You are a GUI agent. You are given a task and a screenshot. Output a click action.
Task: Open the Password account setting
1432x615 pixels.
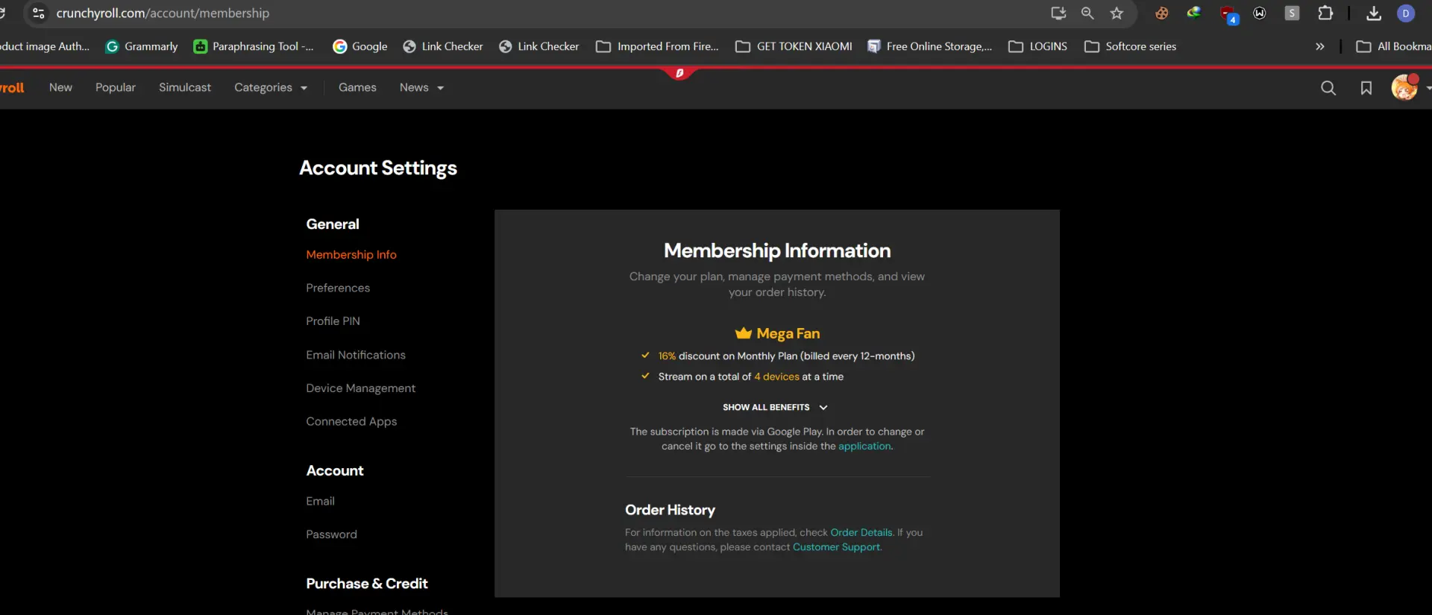[x=331, y=534]
